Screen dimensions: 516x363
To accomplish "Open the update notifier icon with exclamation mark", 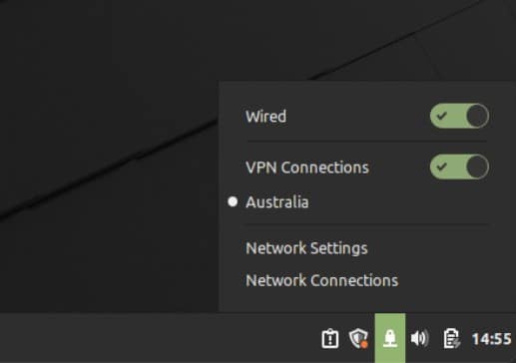I will [x=330, y=338].
